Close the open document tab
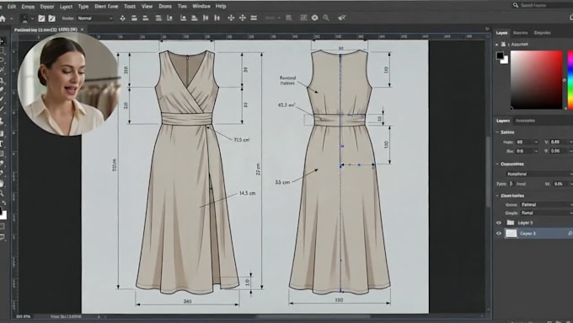This screenshot has height=323, width=573. point(83,30)
